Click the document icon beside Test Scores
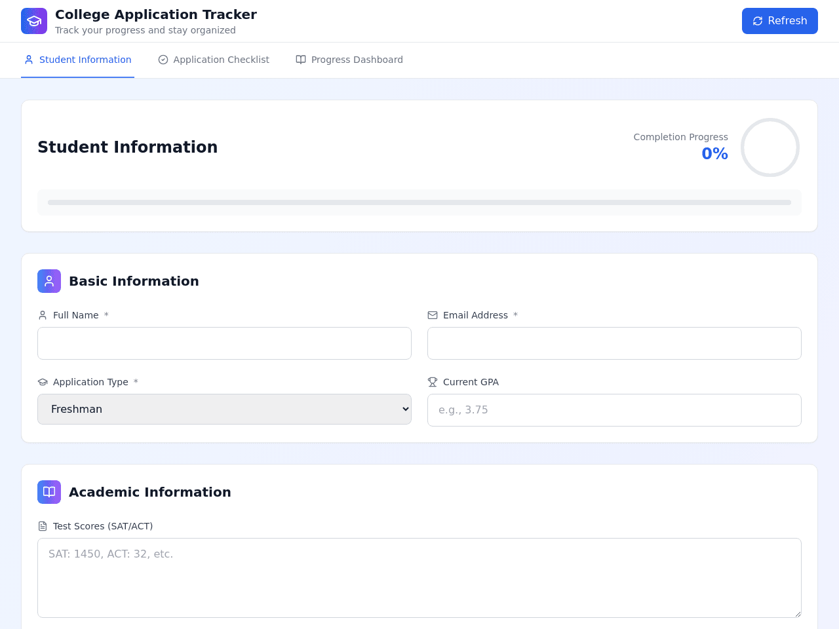Image resolution: width=839 pixels, height=629 pixels. (x=43, y=526)
